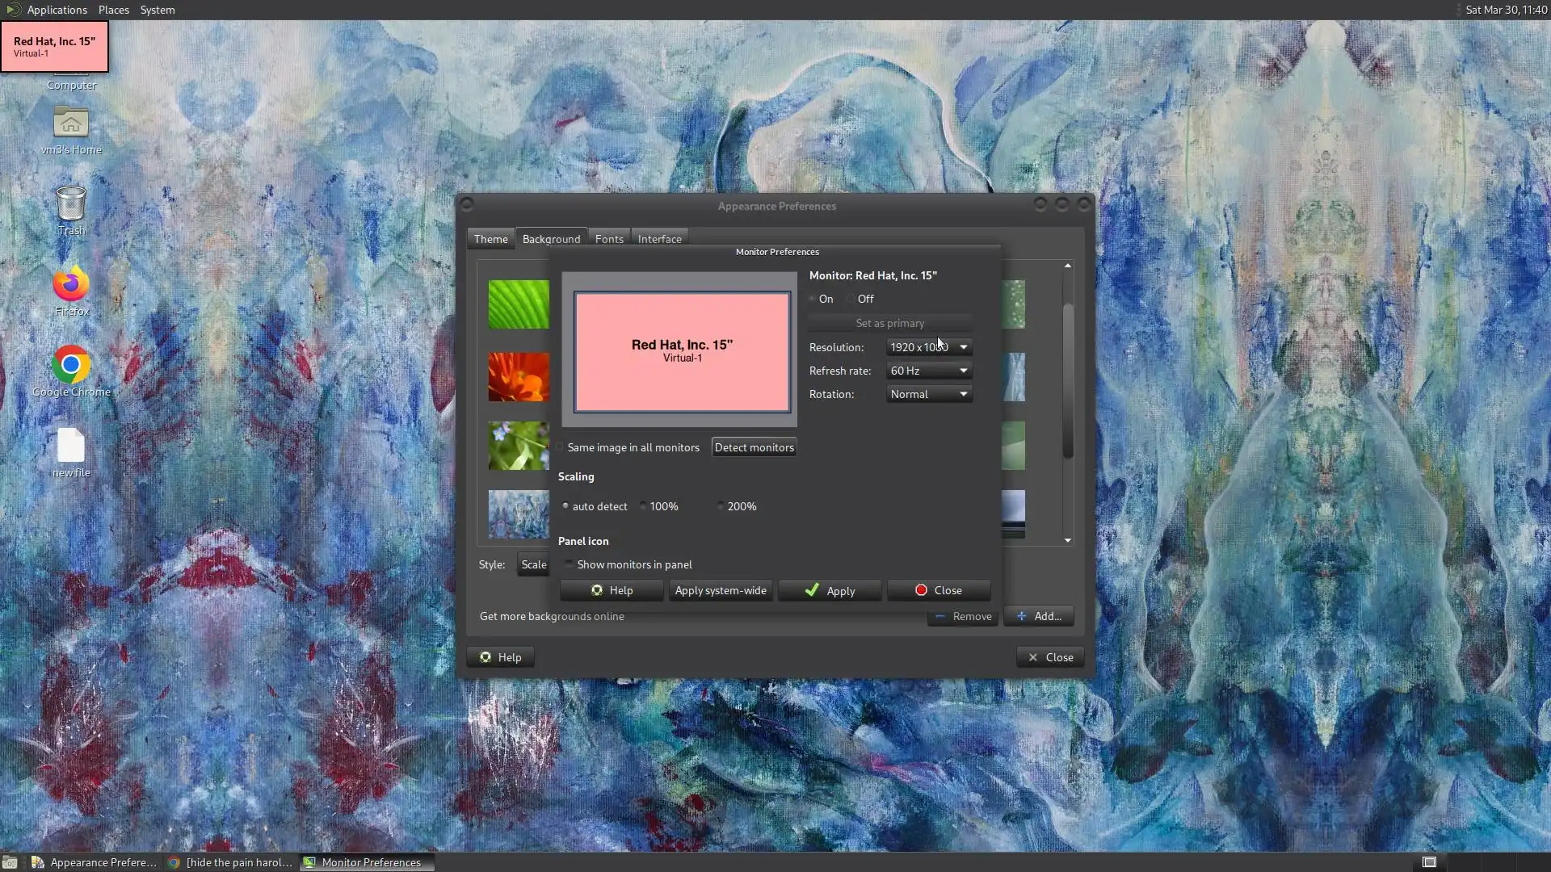The image size is (1551, 872).
Task: Open the Applications menu
Action: (x=57, y=10)
